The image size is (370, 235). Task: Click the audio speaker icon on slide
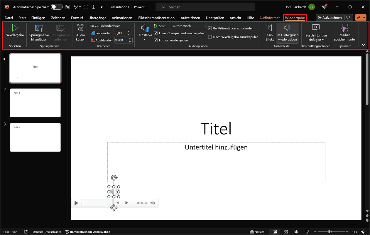[x=114, y=192]
